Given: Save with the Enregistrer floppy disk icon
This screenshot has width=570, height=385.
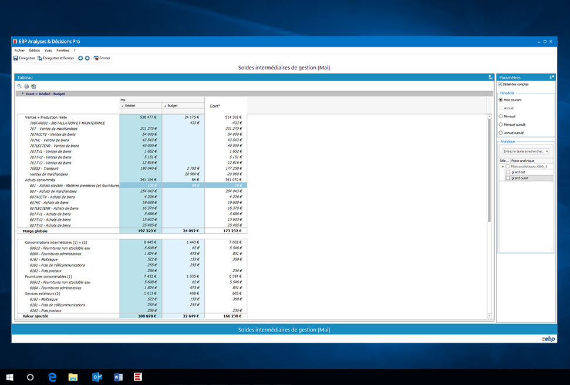Looking at the screenshot, I should click(16, 58).
